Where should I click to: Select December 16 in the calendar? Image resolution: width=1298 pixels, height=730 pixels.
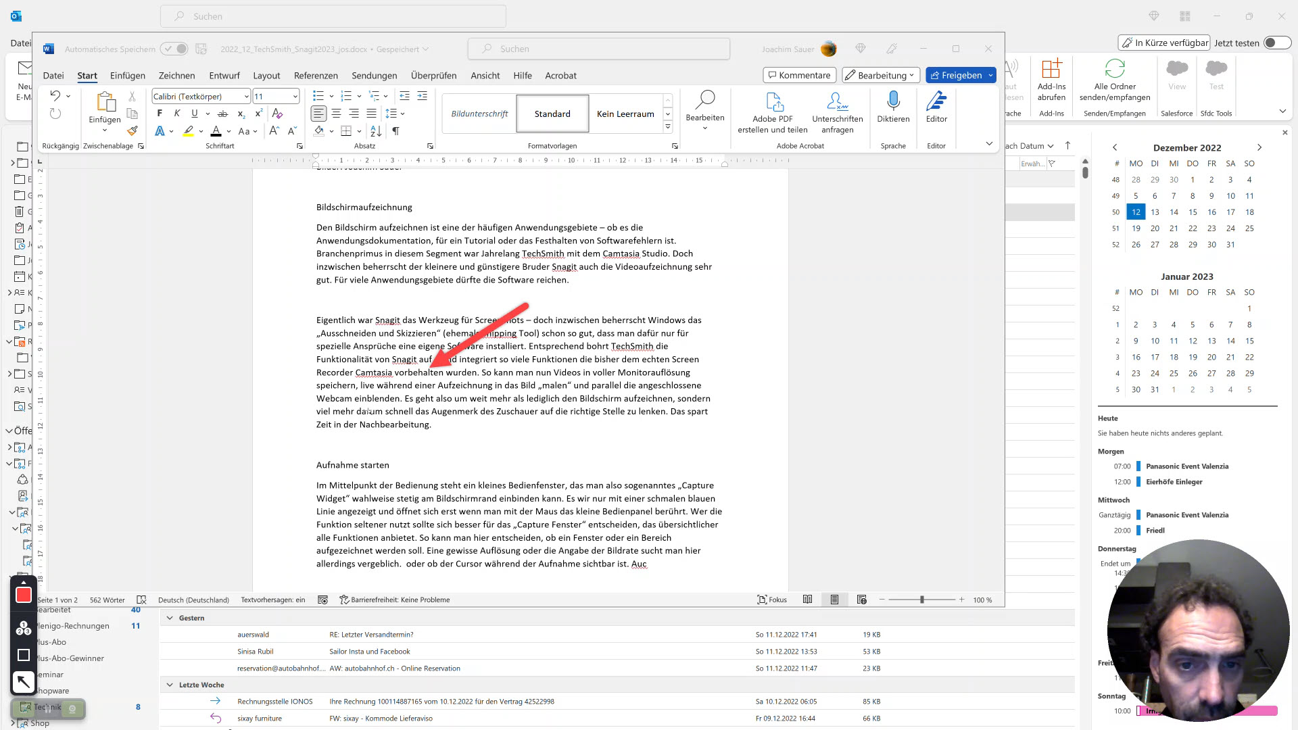pyautogui.click(x=1211, y=212)
